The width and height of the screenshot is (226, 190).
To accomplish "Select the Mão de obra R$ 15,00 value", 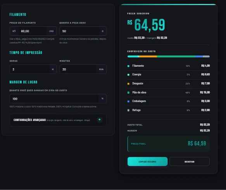I will pyautogui.click(x=205, y=92).
